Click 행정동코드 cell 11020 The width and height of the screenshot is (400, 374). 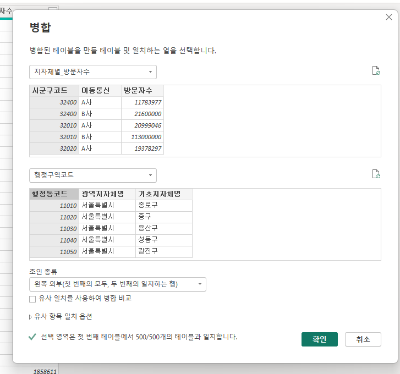click(54, 217)
